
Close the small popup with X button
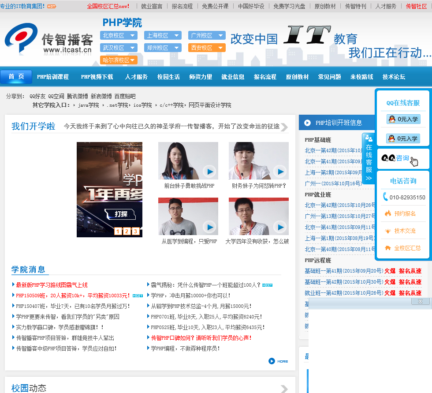(420, 301)
